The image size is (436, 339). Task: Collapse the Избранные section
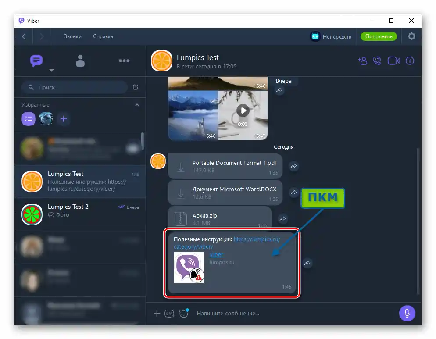click(137, 105)
